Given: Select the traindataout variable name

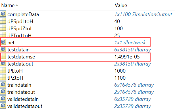Looking at the screenshot, I should click(21, 92).
